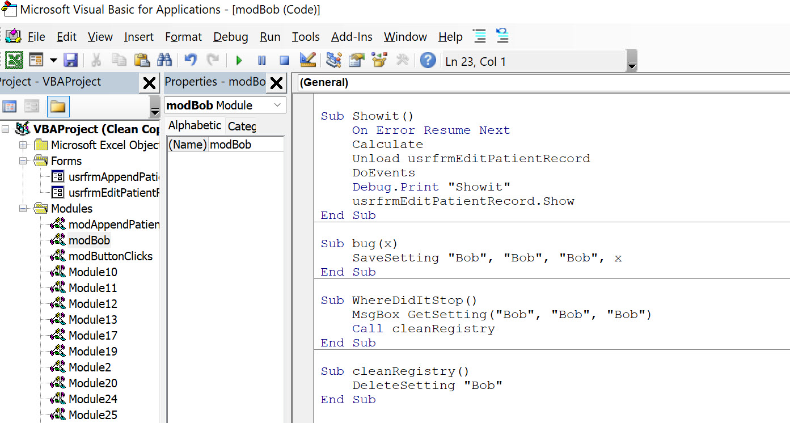Open the Format menu
The image size is (790, 423).
(x=183, y=37)
